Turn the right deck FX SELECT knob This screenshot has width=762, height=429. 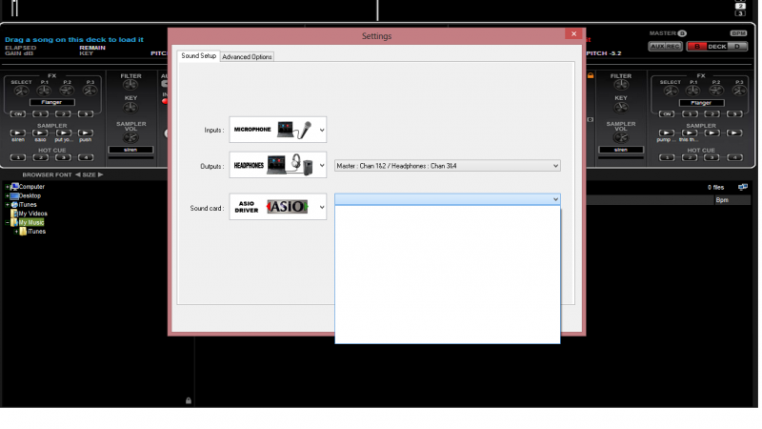(x=671, y=91)
